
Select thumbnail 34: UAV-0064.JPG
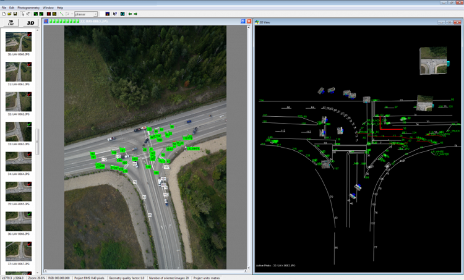[19, 161]
